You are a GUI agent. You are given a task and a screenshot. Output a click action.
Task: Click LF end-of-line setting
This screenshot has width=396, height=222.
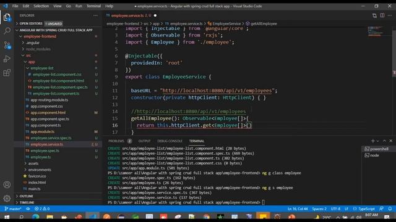[346, 208]
